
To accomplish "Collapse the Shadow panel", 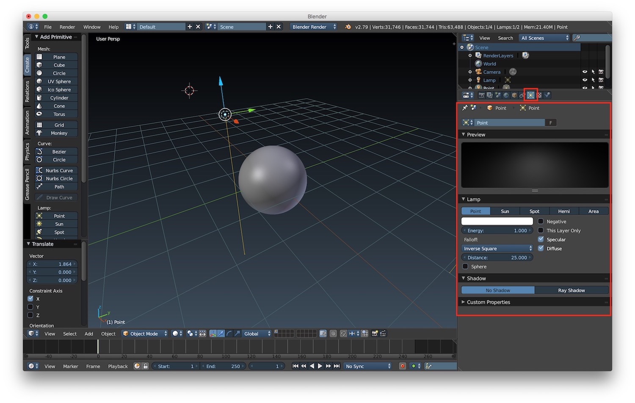I will tap(464, 278).
